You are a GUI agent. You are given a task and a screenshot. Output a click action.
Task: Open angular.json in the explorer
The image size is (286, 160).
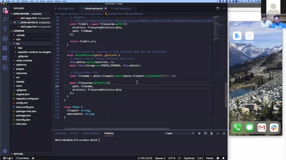point(23,94)
